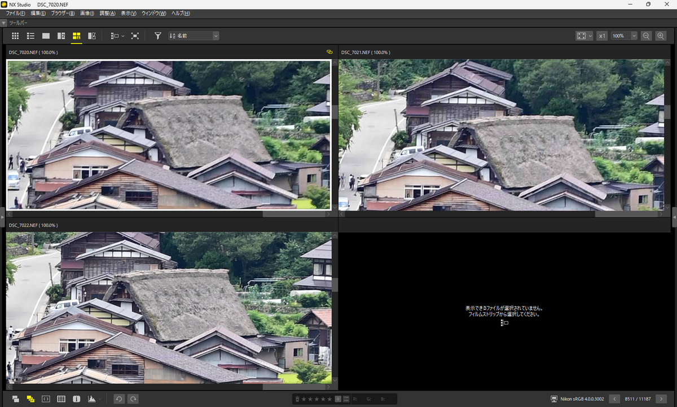
Task: Open the histogram dropdown arrow
Action: tap(100, 399)
